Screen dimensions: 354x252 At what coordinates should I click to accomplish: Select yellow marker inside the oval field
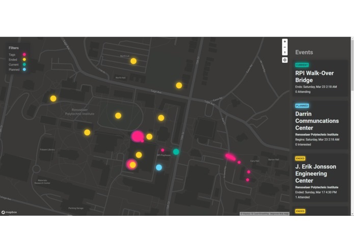(x=118, y=116)
